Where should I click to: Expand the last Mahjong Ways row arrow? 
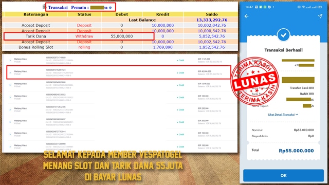tap(10, 146)
